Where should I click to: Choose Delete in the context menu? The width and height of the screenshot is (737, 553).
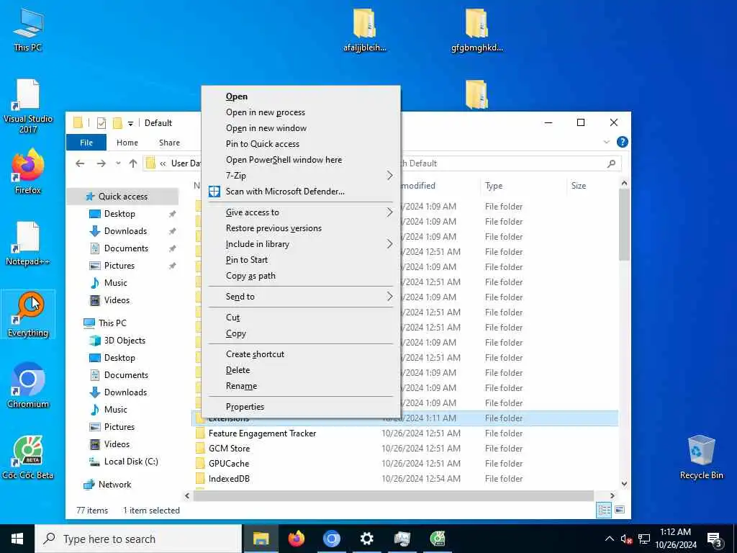[301, 370]
